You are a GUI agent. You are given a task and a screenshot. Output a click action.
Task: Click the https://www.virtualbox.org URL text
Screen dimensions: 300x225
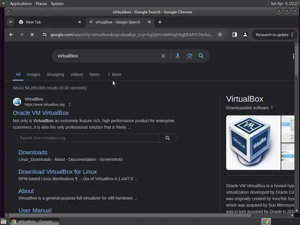(45, 105)
